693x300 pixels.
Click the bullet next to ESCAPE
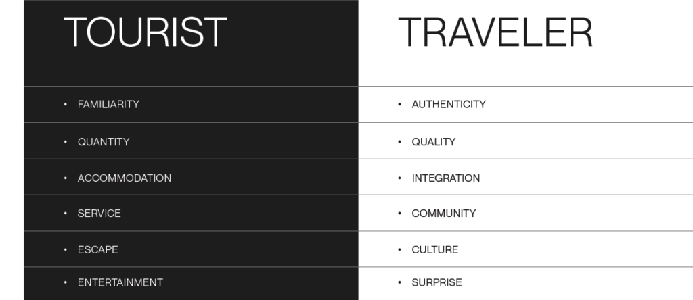66,250
